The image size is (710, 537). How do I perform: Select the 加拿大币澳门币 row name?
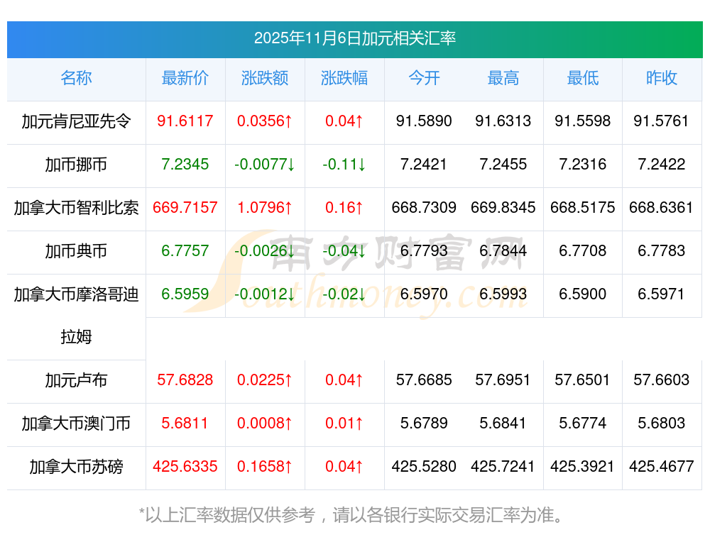point(76,423)
